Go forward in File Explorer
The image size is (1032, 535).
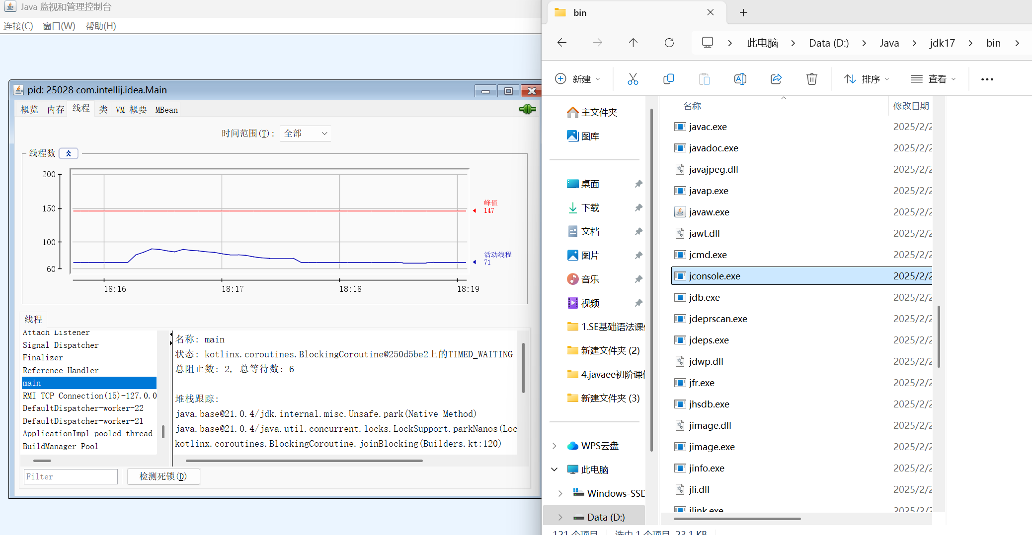click(x=598, y=43)
